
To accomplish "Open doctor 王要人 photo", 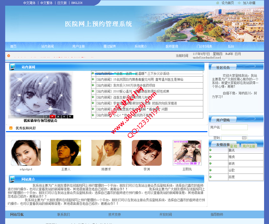I will [x=66, y=153].
